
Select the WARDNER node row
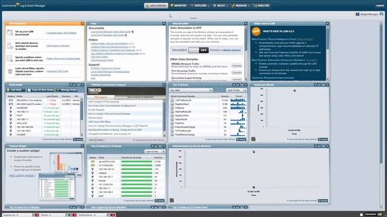coord(43,108)
